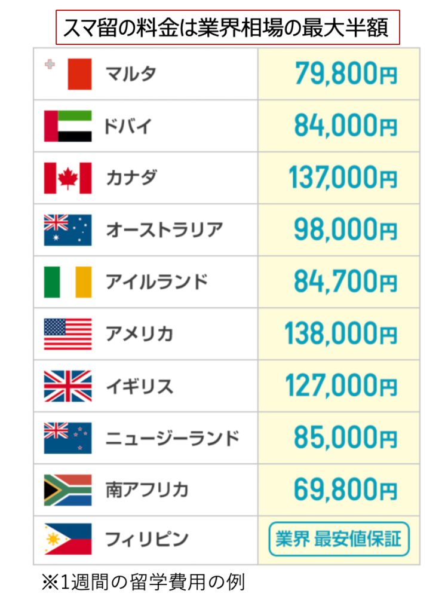The width and height of the screenshot is (445, 612).
Task: Click the New Zealand flag icon
Action: [x=68, y=438]
